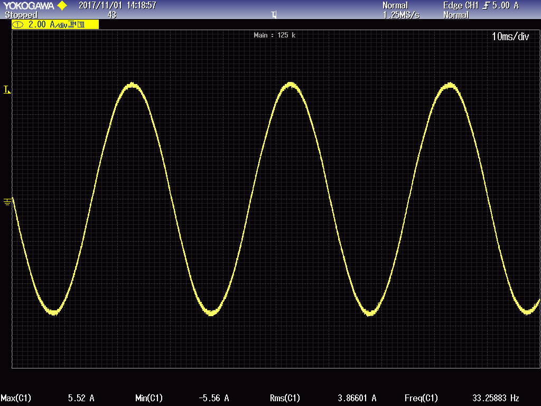
Task: Click the Edge CH1 trigger type label
Action: coord(461,5)
